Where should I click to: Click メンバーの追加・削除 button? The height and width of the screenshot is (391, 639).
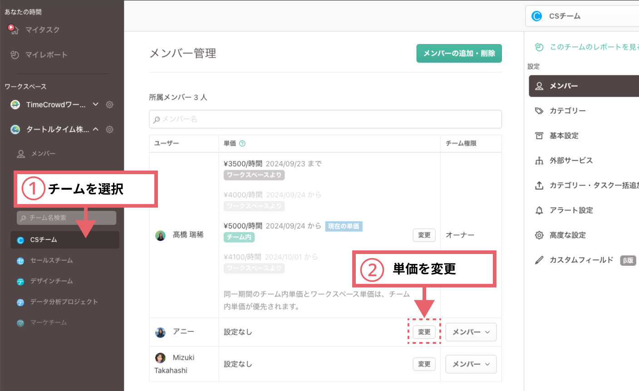pyautogui.click(x=459, y=54)
